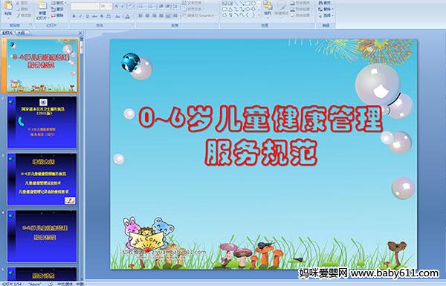446x286 pixels.
Task: Click the Convert to SmartArt button
Action: (x=200, y=16)
